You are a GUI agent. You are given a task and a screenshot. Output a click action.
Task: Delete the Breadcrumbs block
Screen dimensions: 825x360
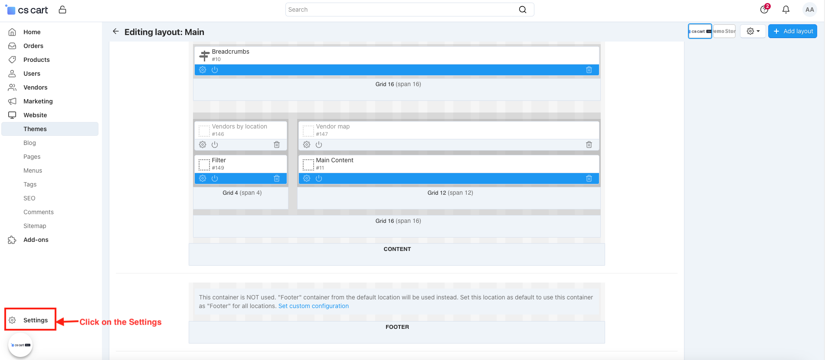(x=589, y=70)
